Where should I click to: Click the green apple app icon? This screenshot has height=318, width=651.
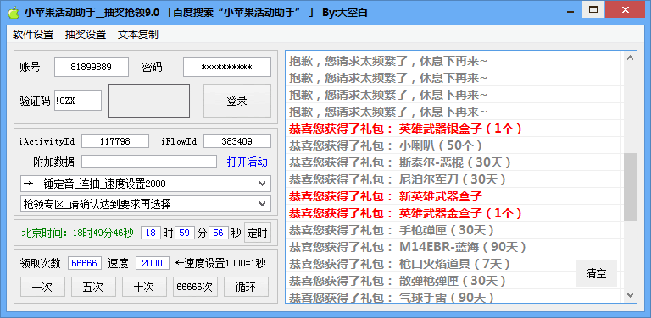(14, 12)
